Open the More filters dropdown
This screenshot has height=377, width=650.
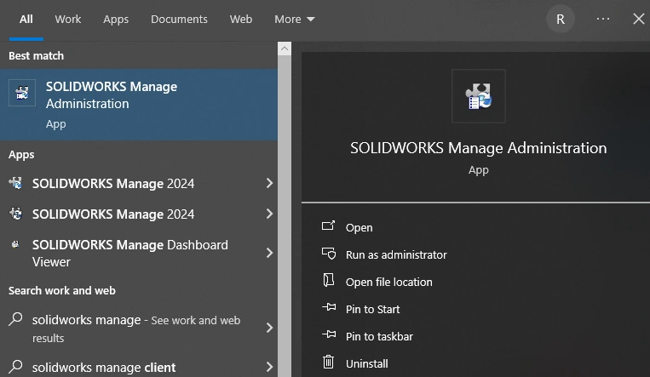click(x=294, y=19)
